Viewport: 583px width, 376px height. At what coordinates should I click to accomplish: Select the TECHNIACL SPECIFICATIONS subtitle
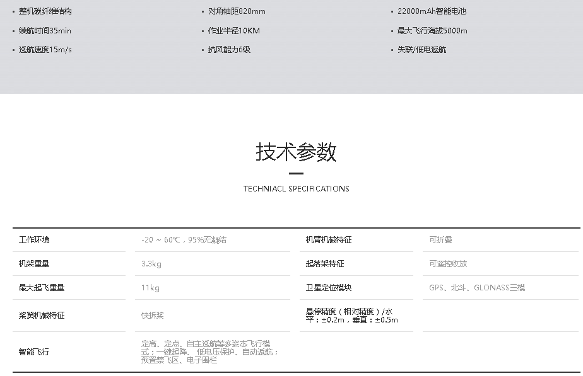(x=296, y=188)
